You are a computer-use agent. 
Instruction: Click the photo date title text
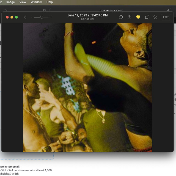pos(87,15)
